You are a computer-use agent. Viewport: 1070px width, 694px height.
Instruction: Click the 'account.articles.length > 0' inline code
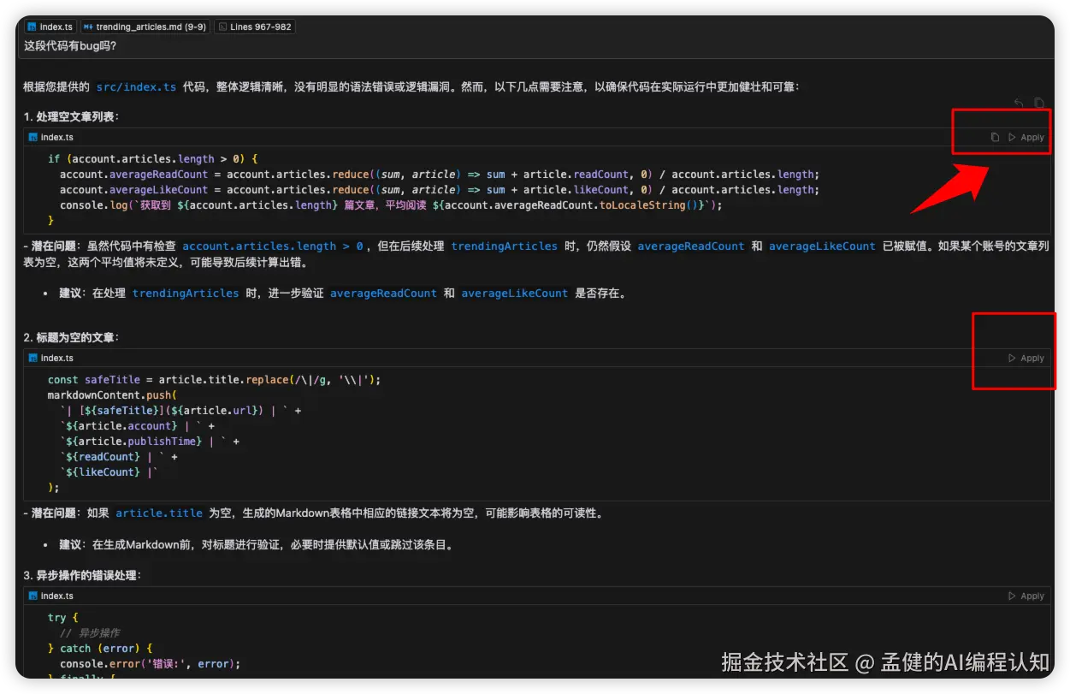pos(274,246)
